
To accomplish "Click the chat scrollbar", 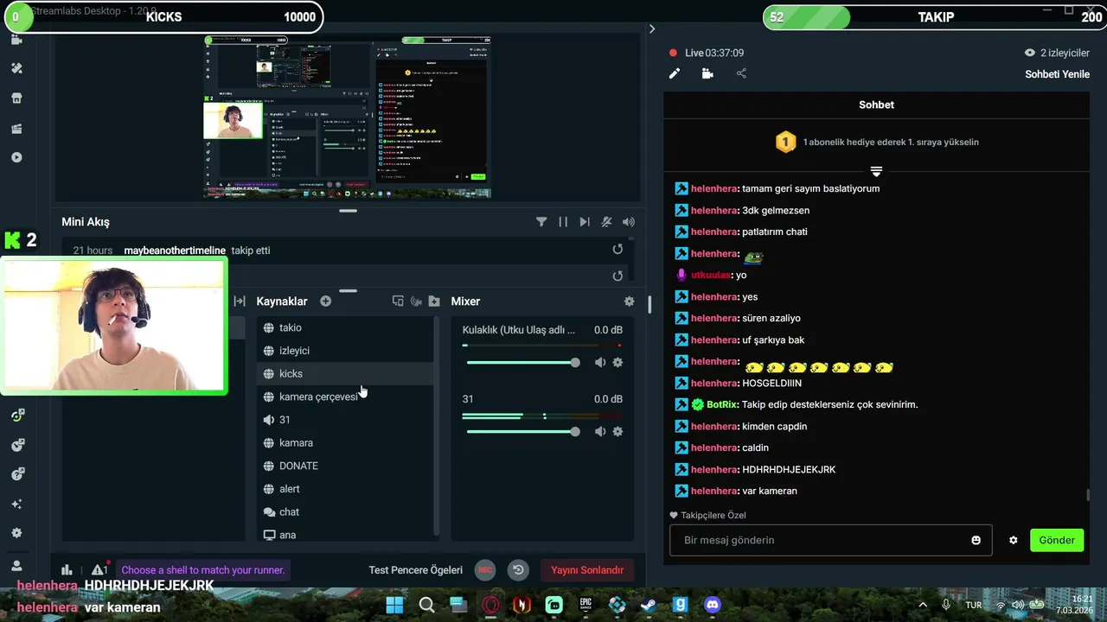I will point(1088,496).
